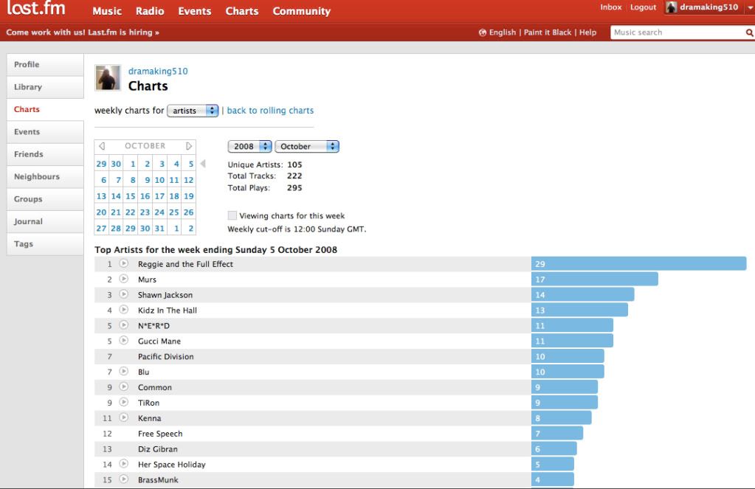Select Journal in the sidebar
The width and height of the screenshot is (755, 489).
[45, 221]
